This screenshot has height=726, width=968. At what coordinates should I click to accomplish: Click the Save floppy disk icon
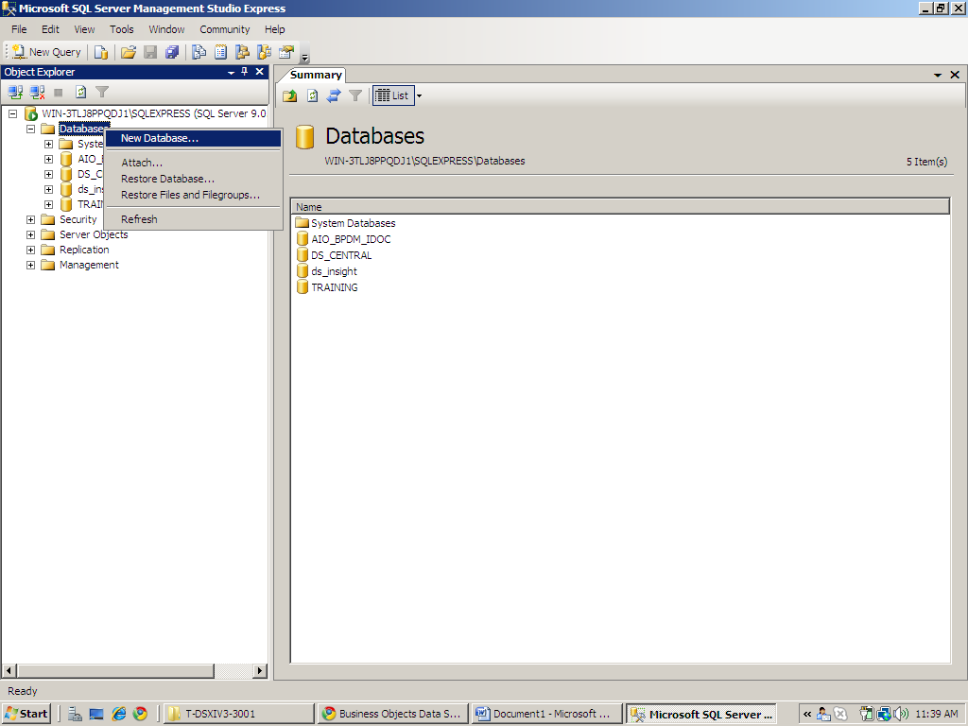(150, 53)
